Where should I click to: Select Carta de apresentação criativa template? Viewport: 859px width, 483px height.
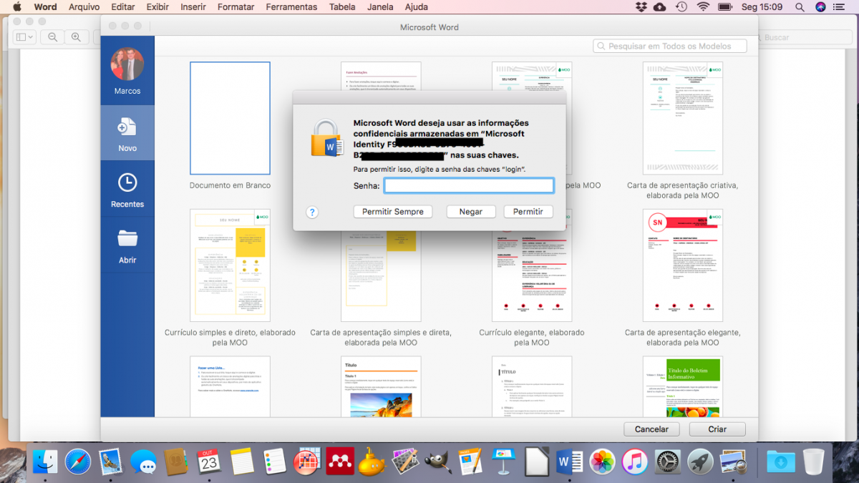[x=683, y=118]
